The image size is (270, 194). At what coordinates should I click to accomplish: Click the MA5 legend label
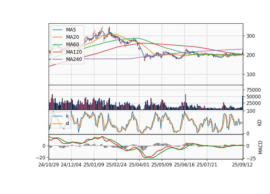pos(71,30)
